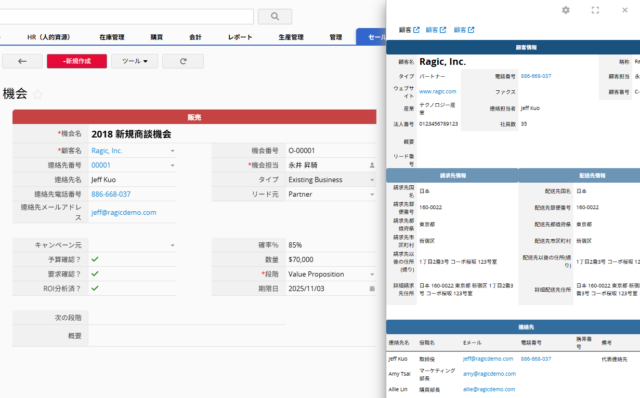Viewport: 640px width, 398px height.
Task: Click the +新規作成 button
Action: 77,61
